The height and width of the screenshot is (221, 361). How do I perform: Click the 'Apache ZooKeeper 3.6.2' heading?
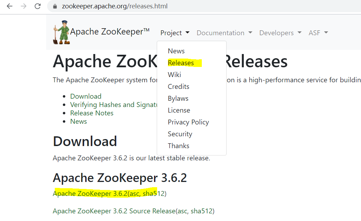[120, 178]
